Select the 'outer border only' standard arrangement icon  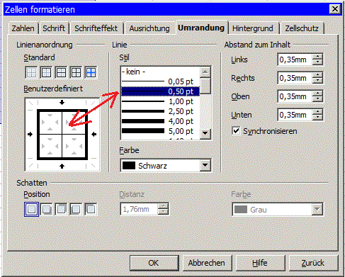click(x=46, y=72)
